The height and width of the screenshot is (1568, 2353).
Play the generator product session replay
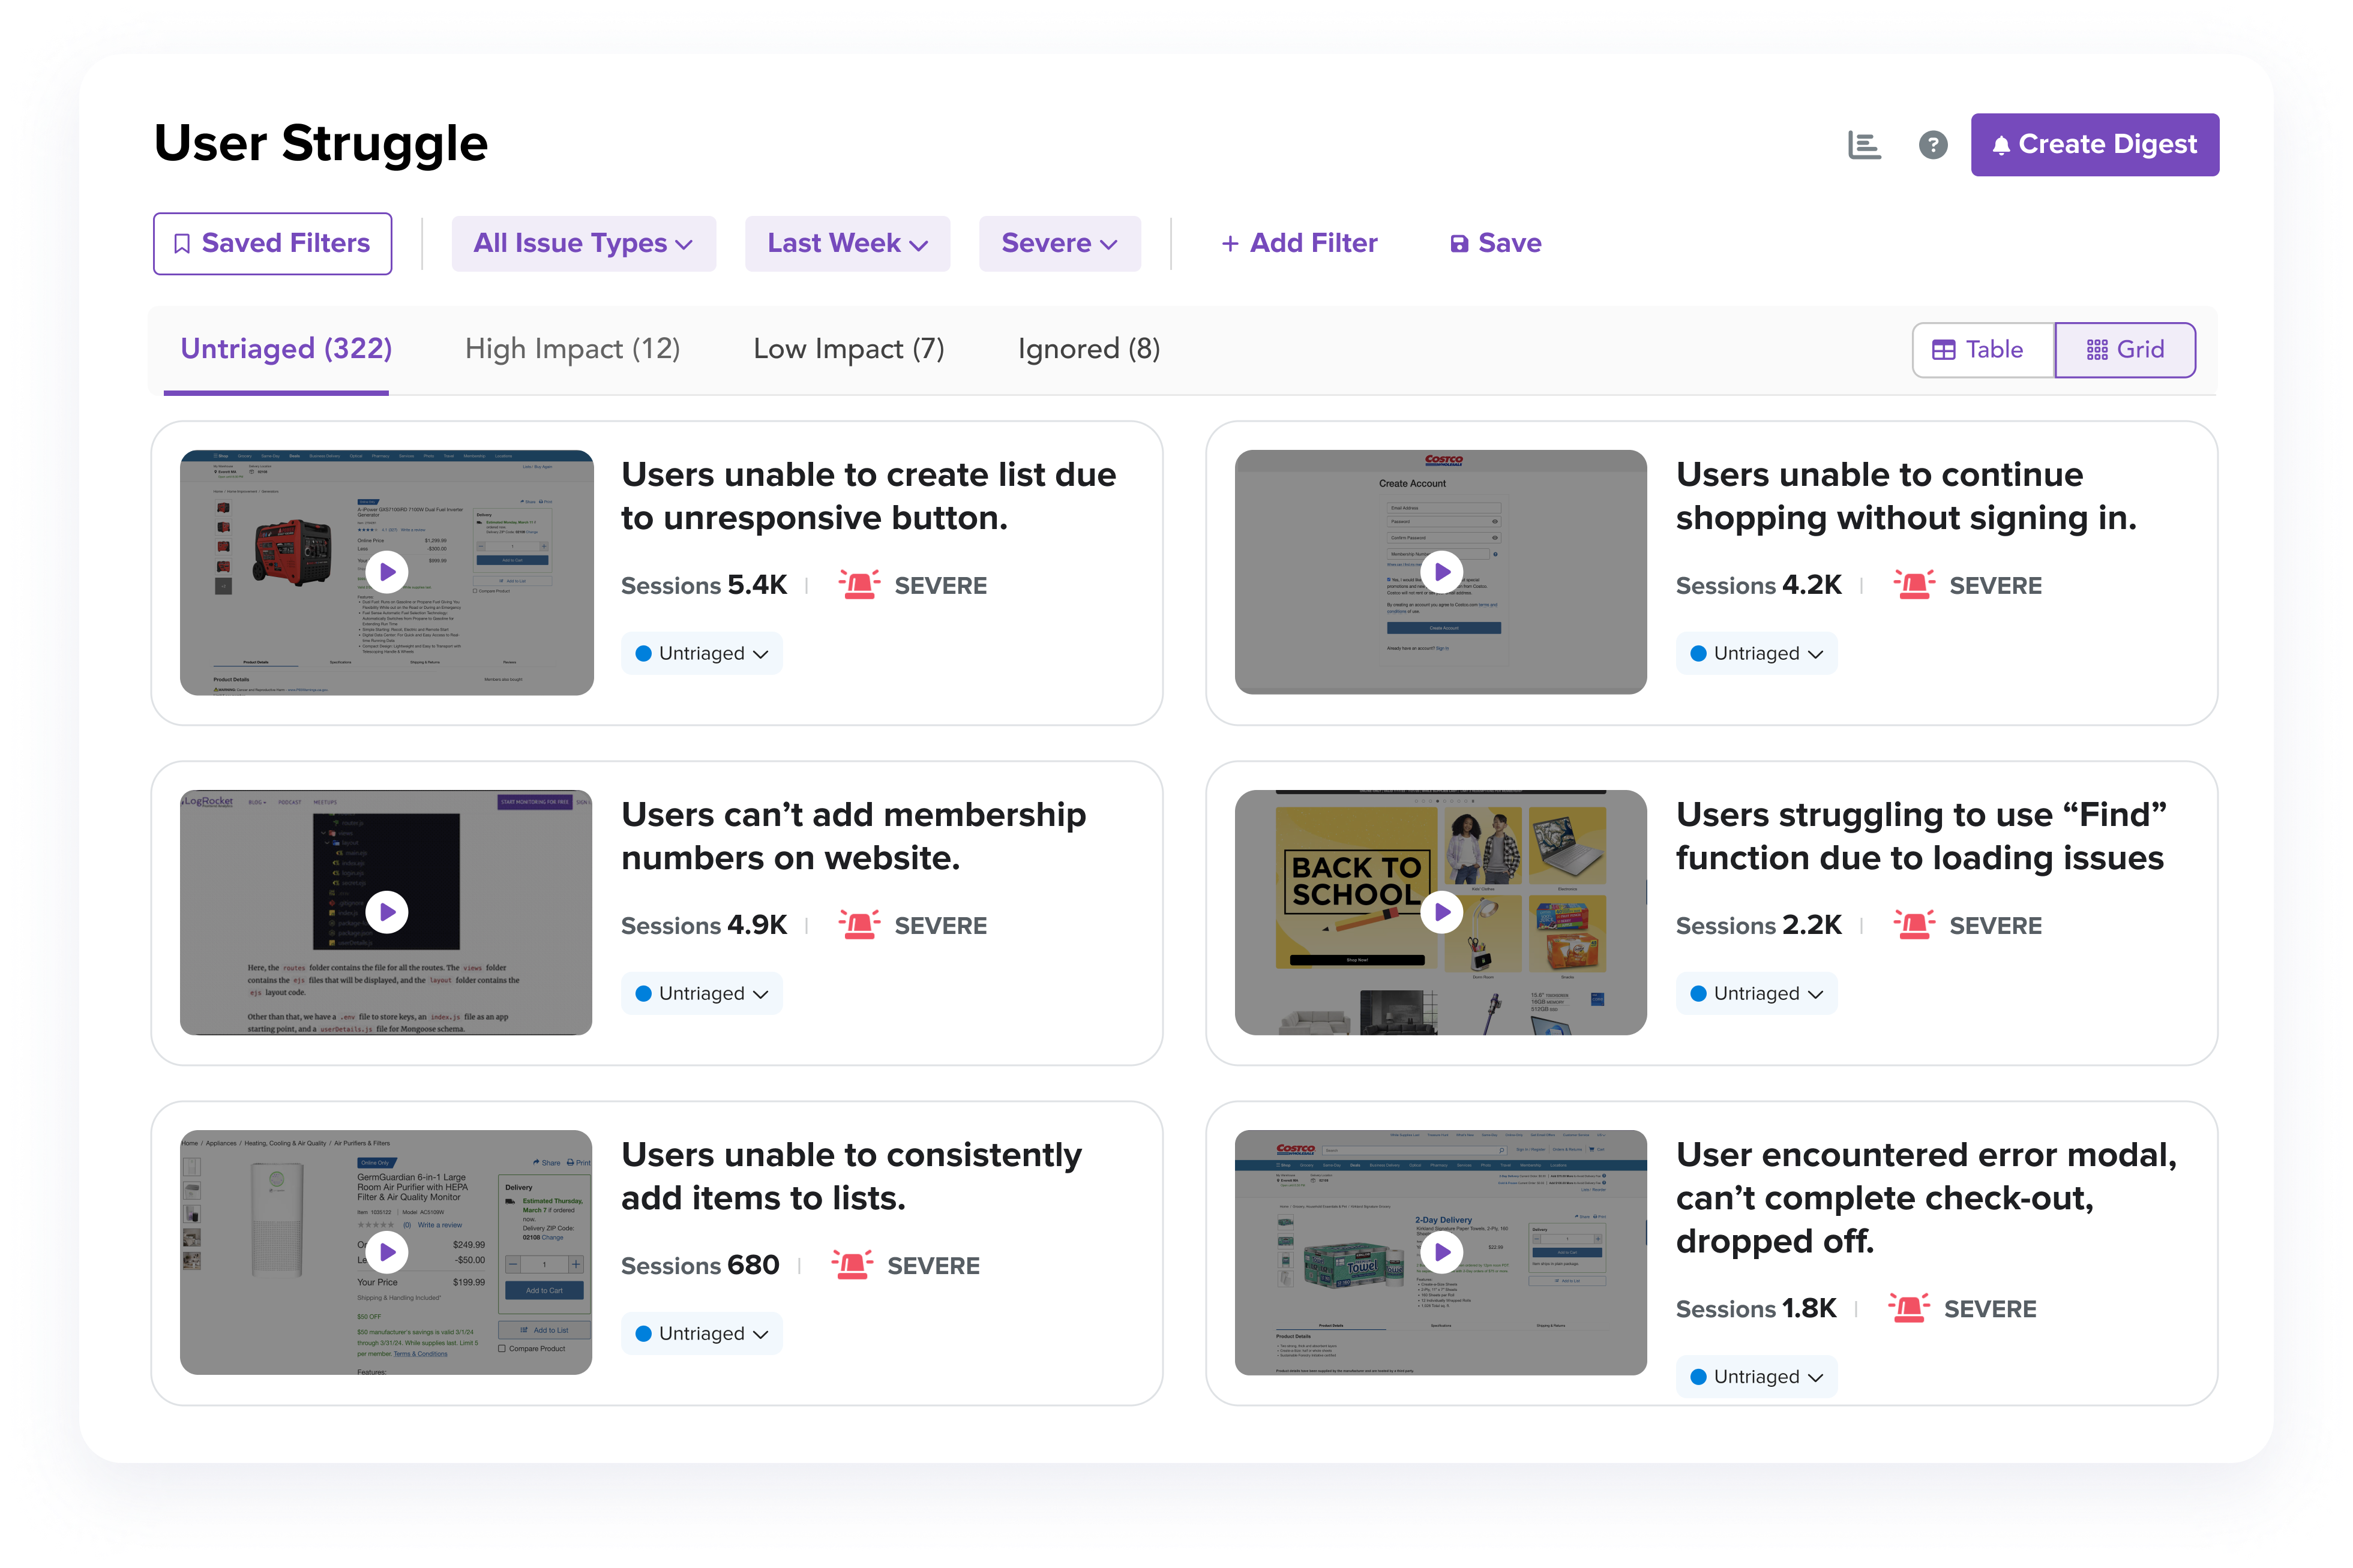click(x=387, y=572)
